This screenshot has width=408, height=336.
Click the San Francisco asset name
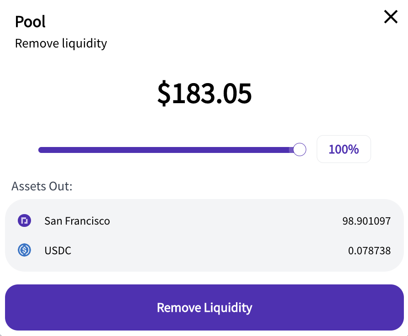pos(77,221)
